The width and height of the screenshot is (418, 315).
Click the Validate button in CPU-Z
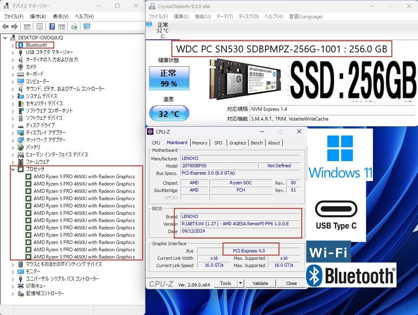click(260, 283)
